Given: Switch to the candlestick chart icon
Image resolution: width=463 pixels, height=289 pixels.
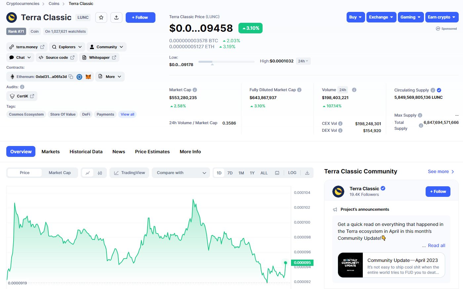Looking at the screenshot, I should pyautogui.click(x=100, y=173).
